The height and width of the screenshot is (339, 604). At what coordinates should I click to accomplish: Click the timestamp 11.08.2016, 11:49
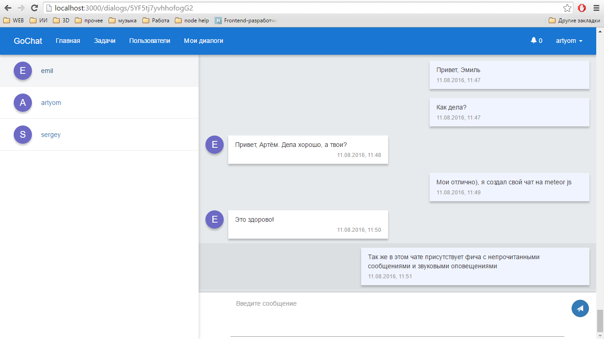tap(458, 193)
